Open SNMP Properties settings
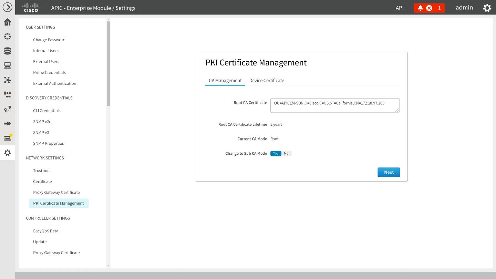 [x=49, y=143]
